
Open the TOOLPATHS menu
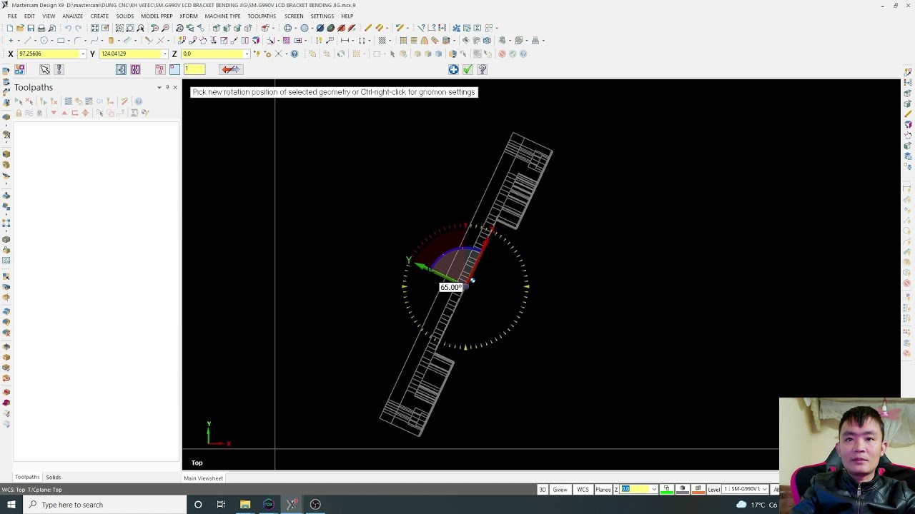coord(262,16)
